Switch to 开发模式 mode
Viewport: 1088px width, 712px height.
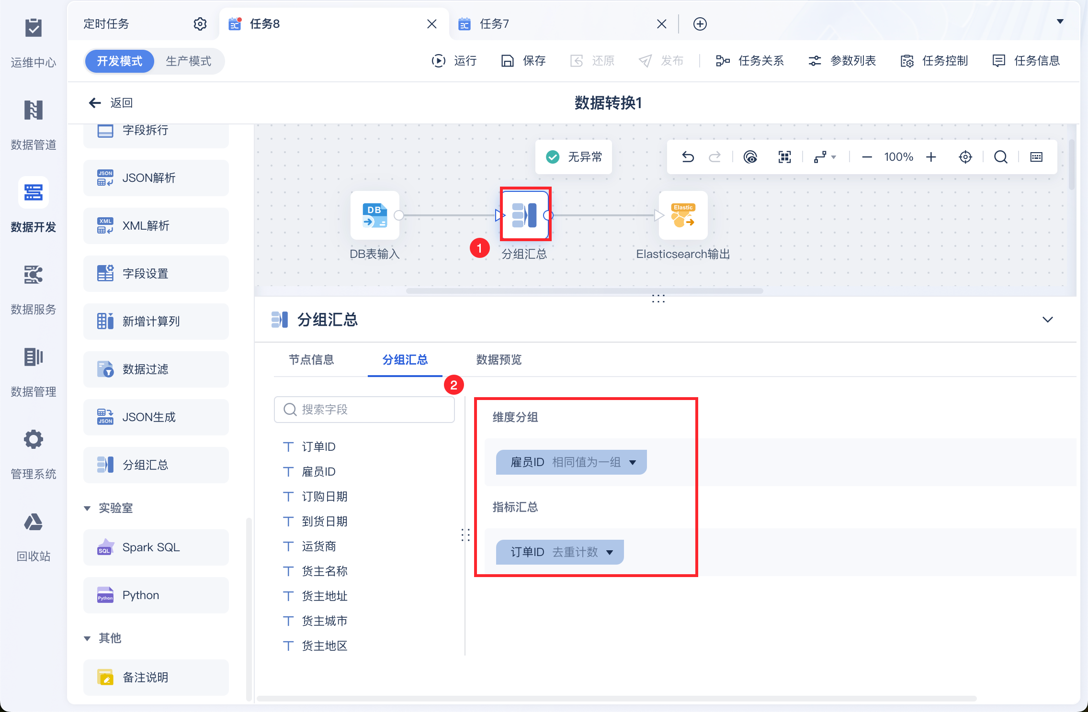pos(119,61)
